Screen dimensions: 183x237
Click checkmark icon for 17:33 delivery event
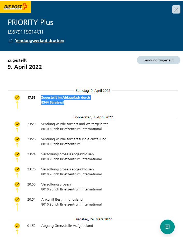click(17, 98)
